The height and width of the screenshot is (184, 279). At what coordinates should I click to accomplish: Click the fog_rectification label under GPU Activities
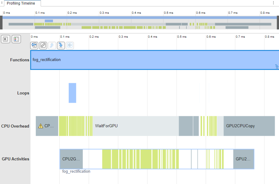(x=75, y=171)
